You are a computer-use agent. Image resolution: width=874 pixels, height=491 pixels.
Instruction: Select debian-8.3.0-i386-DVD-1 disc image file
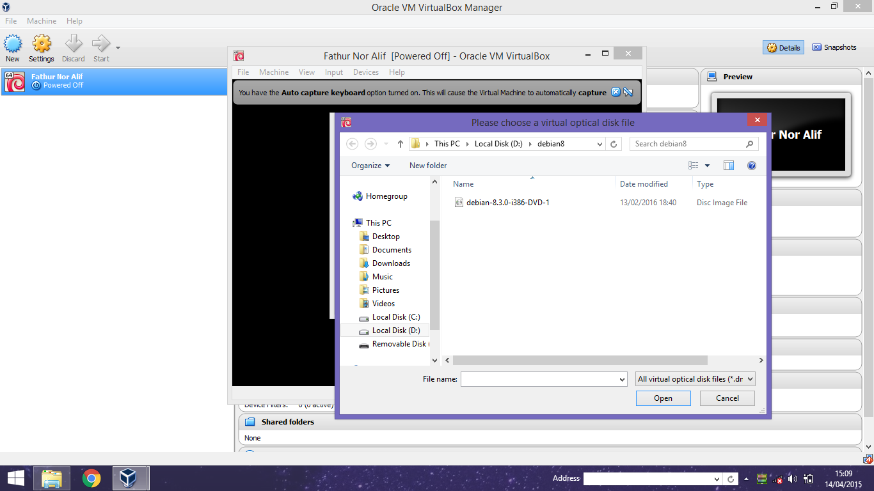click(x=508, y=203)
